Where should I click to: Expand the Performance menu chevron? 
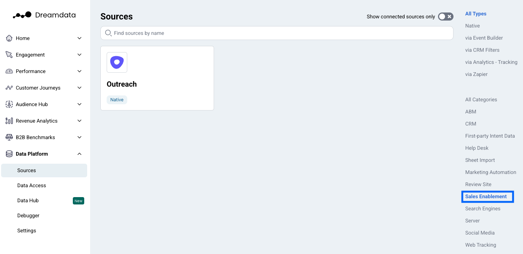[79, 71]
